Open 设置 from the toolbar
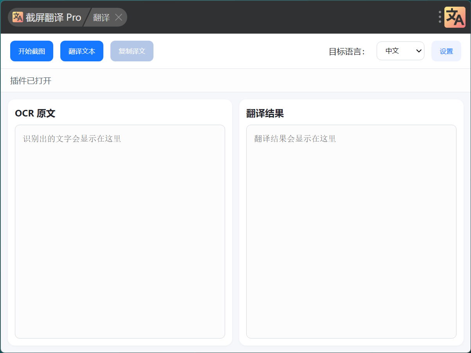The width and height of the screenshot is (471, 353). 446,51
